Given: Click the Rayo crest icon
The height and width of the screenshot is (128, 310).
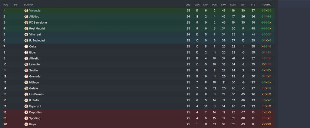Looking at the screenshot, I should (x=26, y=124).
